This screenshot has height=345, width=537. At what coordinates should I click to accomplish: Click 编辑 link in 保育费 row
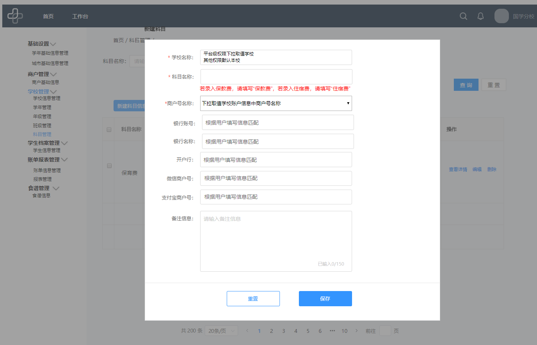click(477, 169)
